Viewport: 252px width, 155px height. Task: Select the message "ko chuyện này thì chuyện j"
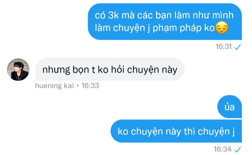[x=176, y=131]
